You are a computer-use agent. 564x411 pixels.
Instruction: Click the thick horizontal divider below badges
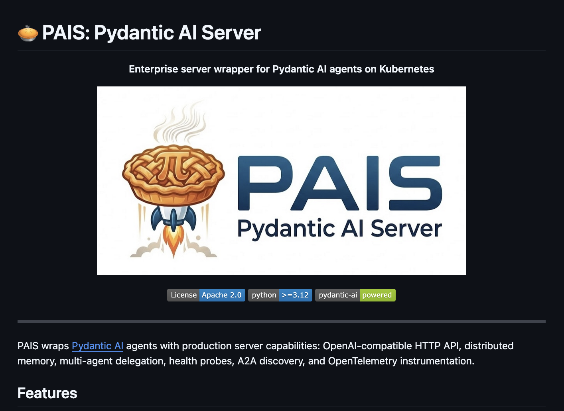[281, 321]
